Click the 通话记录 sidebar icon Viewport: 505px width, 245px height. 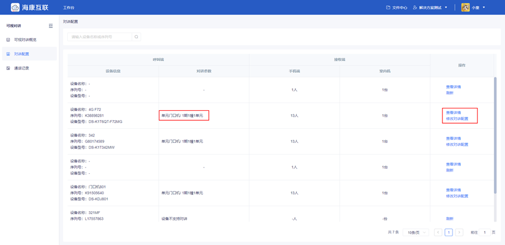[x=8, y=68]
